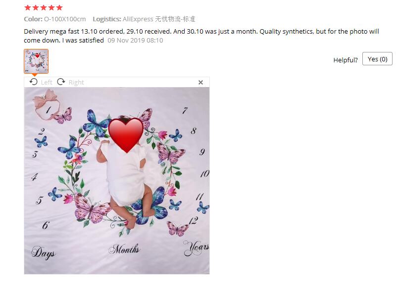Click the first red rating star
The width and height of the screenshot is (396, 283).
tap(28, 7)
